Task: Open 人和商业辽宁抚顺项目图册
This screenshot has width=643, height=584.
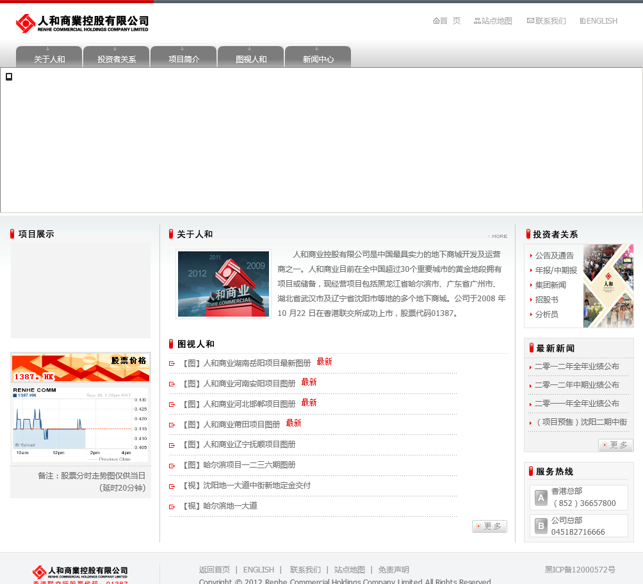Action: pos(239,445)
